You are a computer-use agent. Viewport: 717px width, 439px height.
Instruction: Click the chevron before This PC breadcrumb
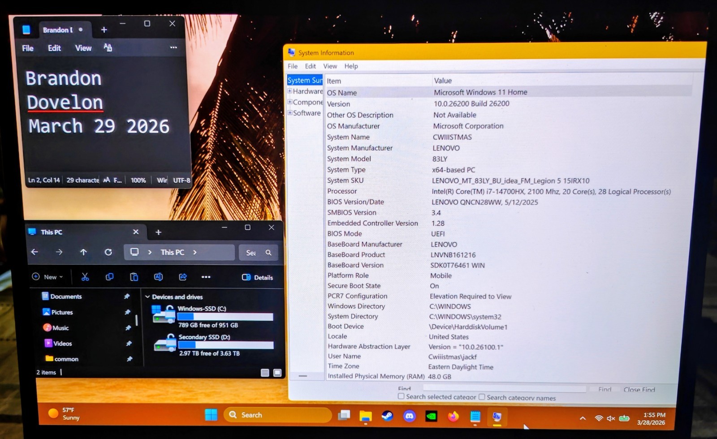(x=150, y=252)
